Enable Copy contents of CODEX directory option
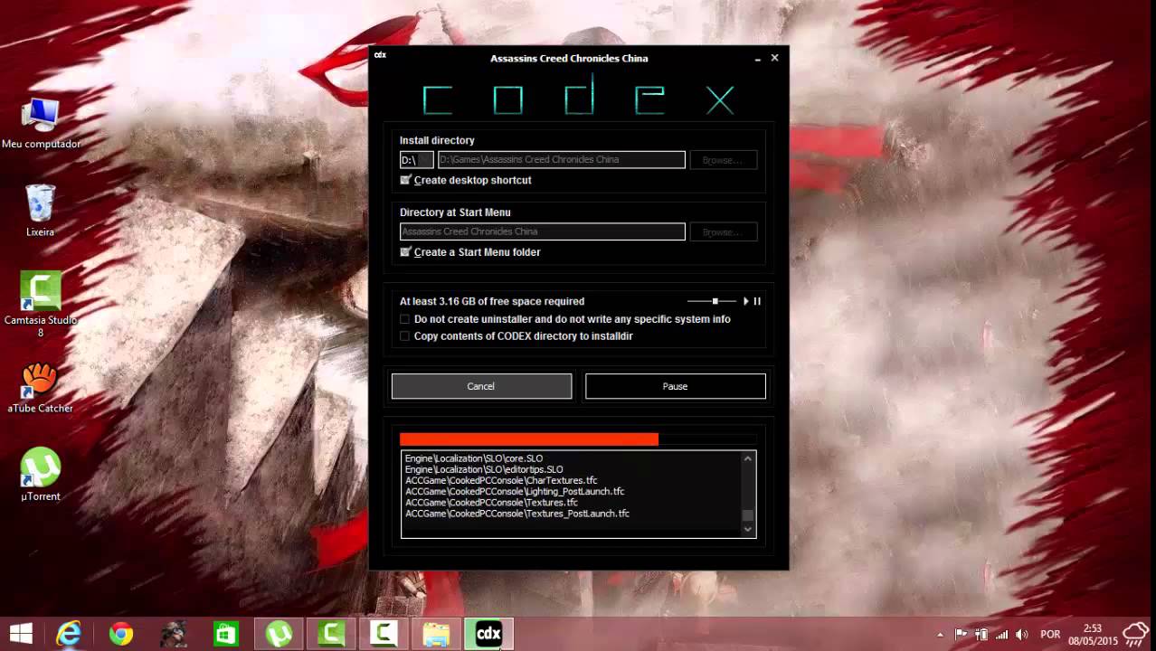 405,336
